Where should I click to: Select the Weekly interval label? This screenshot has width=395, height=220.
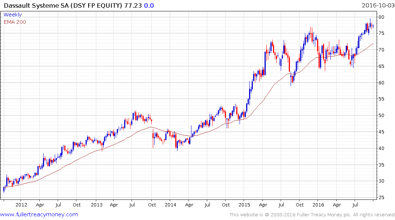click(12, 15)
